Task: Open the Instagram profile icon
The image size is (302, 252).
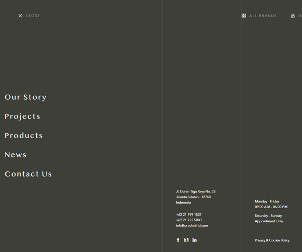Action: 186,240
